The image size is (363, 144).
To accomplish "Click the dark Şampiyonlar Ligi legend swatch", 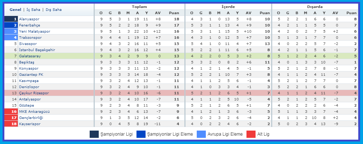I will 94,134.
